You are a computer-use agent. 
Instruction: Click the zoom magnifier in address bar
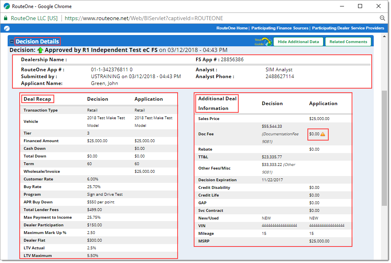pyautogui.click(x=382, y=18)
